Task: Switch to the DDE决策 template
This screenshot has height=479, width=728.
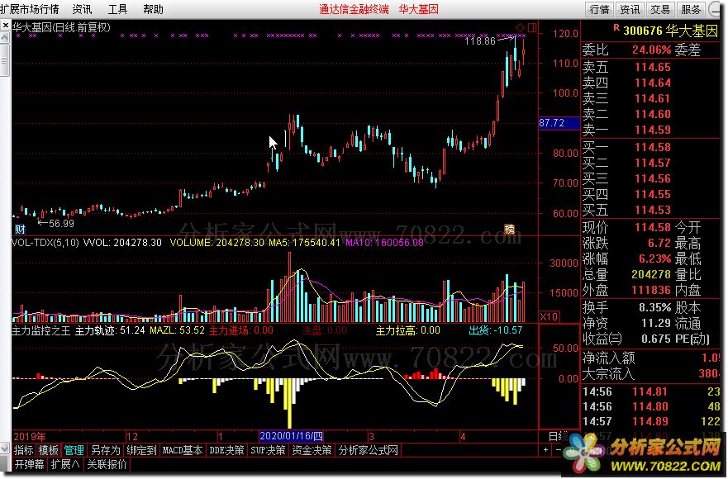Action: [x=226, y=450]
